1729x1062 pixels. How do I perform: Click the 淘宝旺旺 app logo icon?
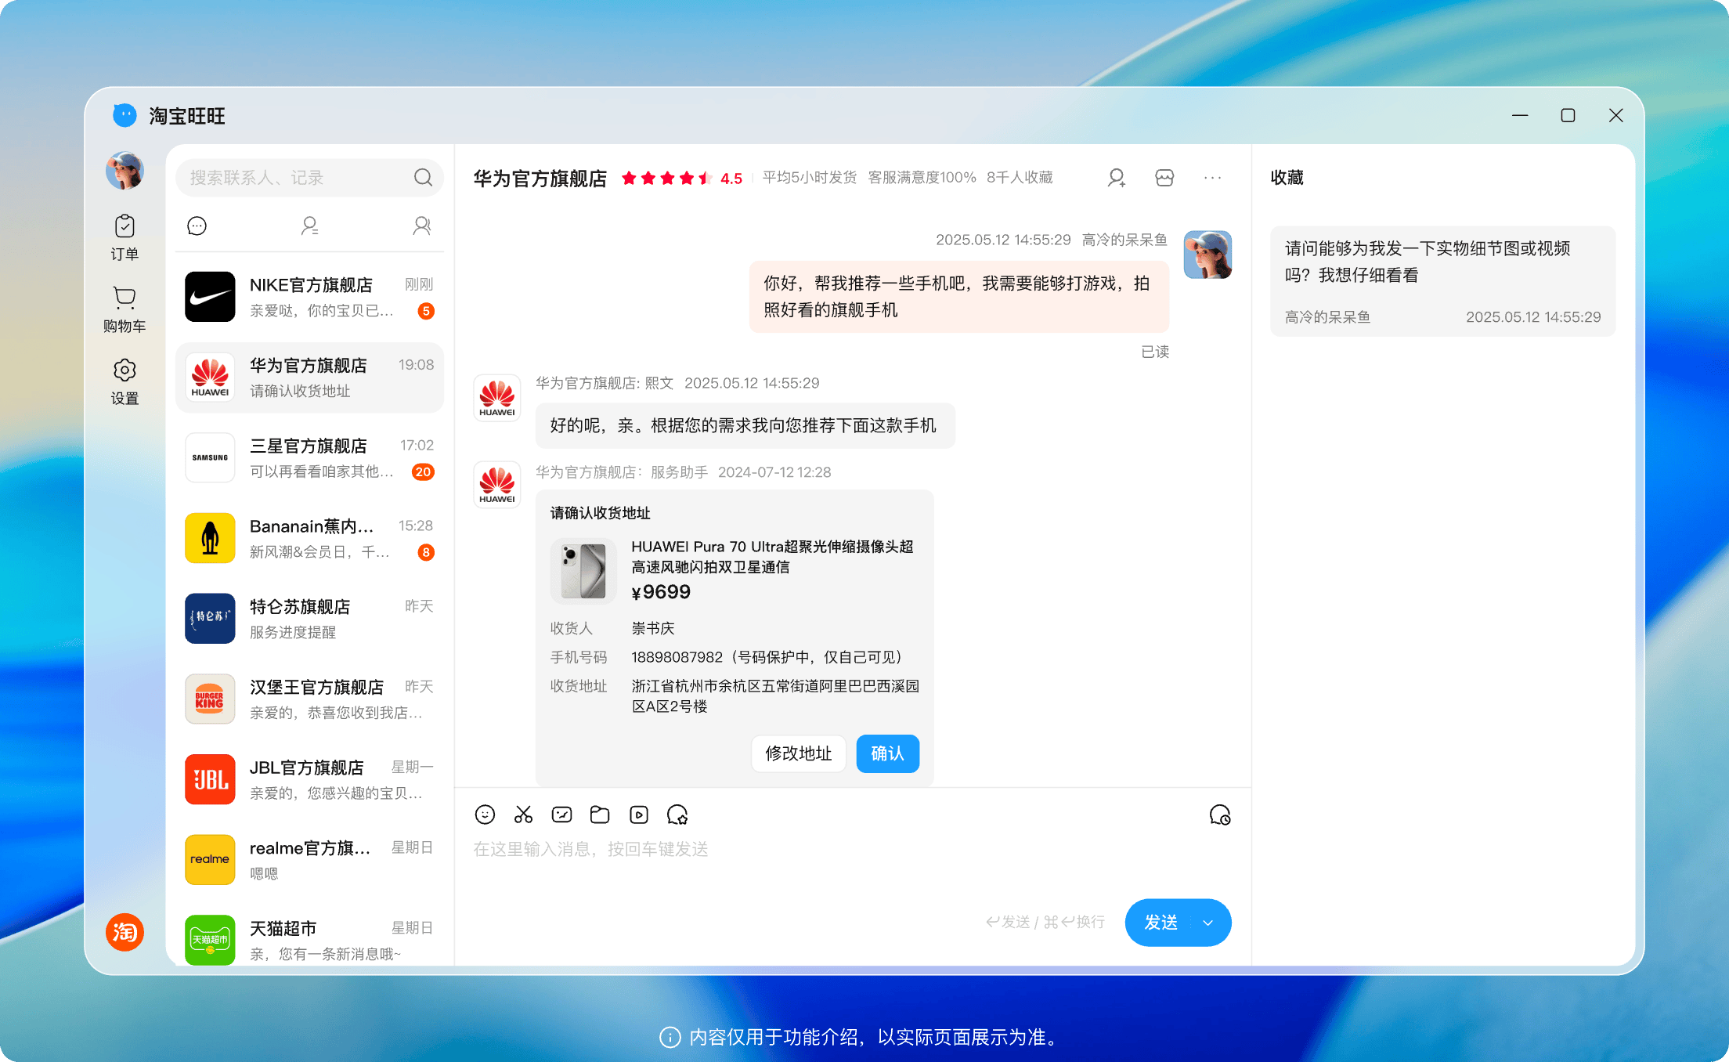pyautogui.click(x=125, y=115)
